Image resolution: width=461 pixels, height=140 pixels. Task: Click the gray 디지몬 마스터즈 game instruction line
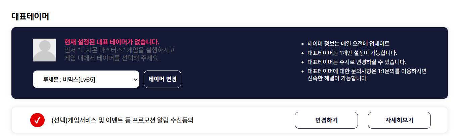coord(120,50)
